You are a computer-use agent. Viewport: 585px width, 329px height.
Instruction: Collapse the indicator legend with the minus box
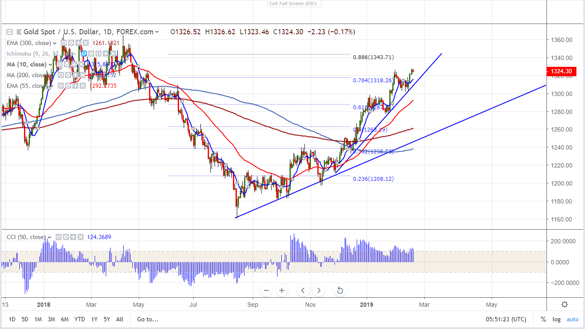[9, 32]
